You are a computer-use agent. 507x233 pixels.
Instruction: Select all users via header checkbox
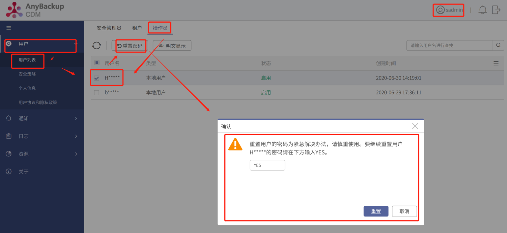96,63
